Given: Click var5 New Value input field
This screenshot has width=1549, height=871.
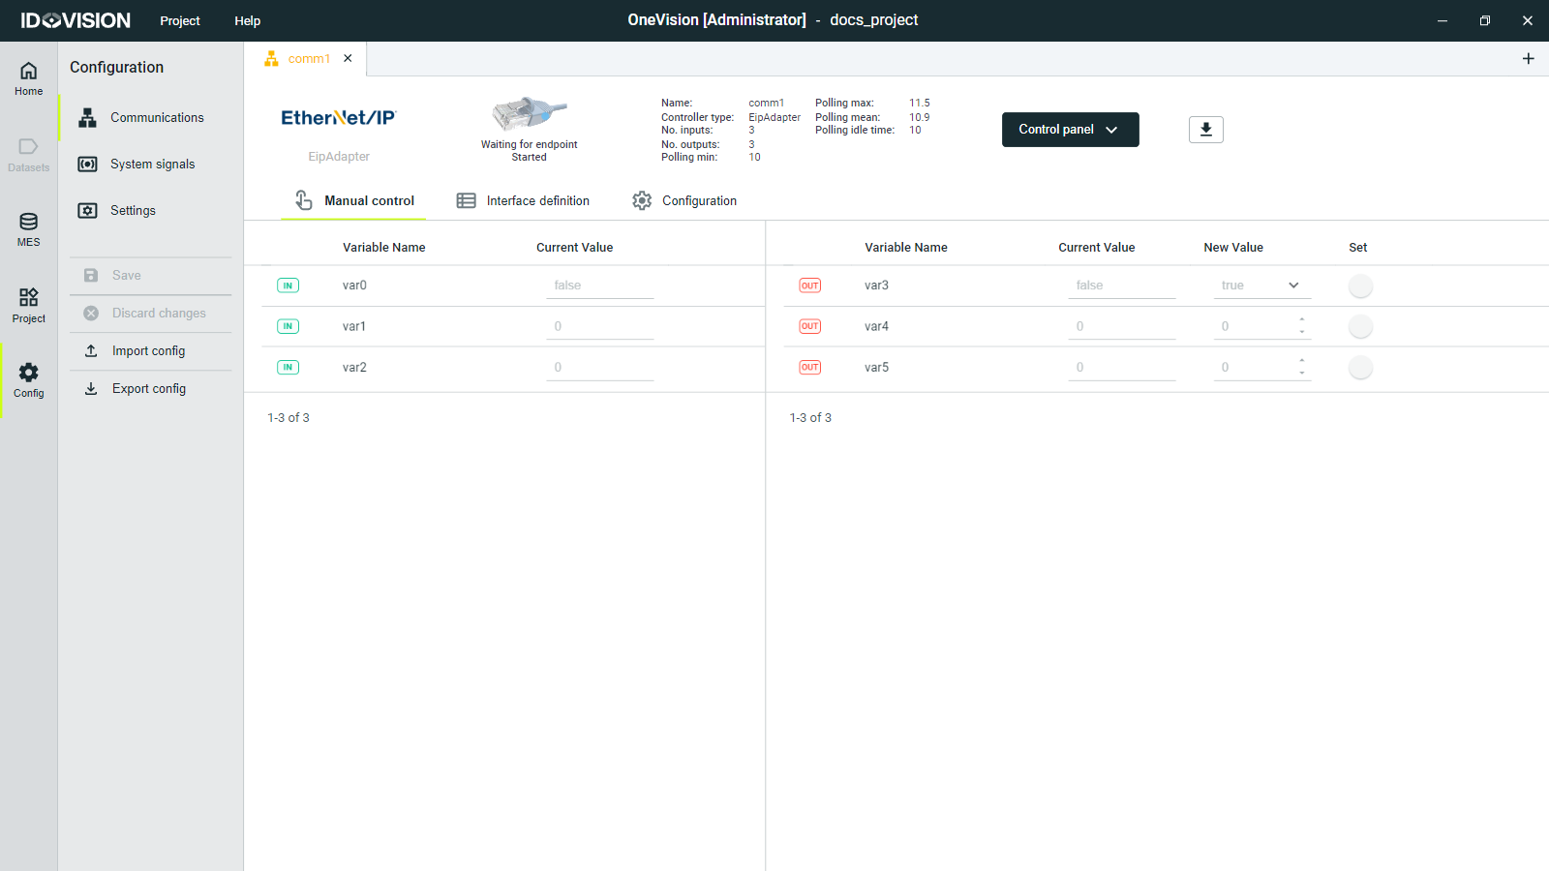Looking at the screenshot, I should click(1254, 368).
